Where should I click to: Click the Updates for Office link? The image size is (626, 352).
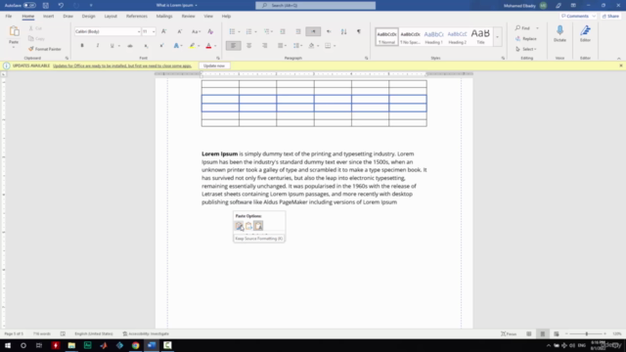[122, 66]
